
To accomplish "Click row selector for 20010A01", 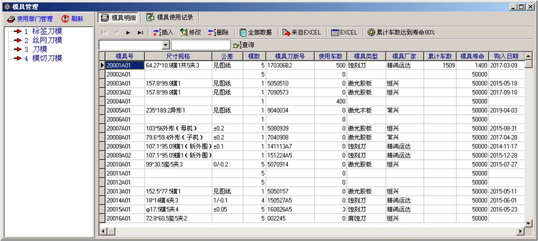I will (x=102, y=164).
